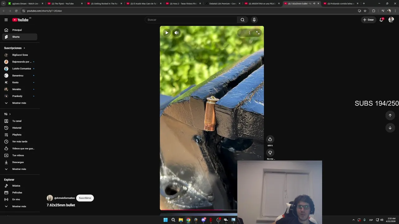Click the browser address bar URL
This screenshot has width=399, height=224.
(x=44, y=11)
